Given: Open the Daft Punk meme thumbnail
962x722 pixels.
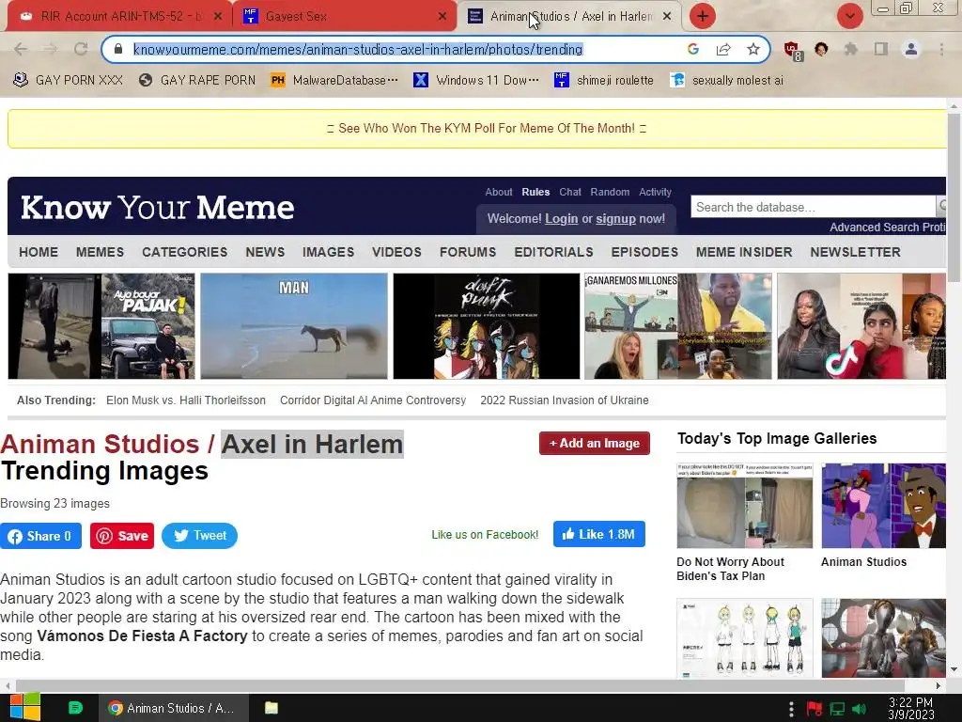Looking at the screenshot, I should [487, 326].
